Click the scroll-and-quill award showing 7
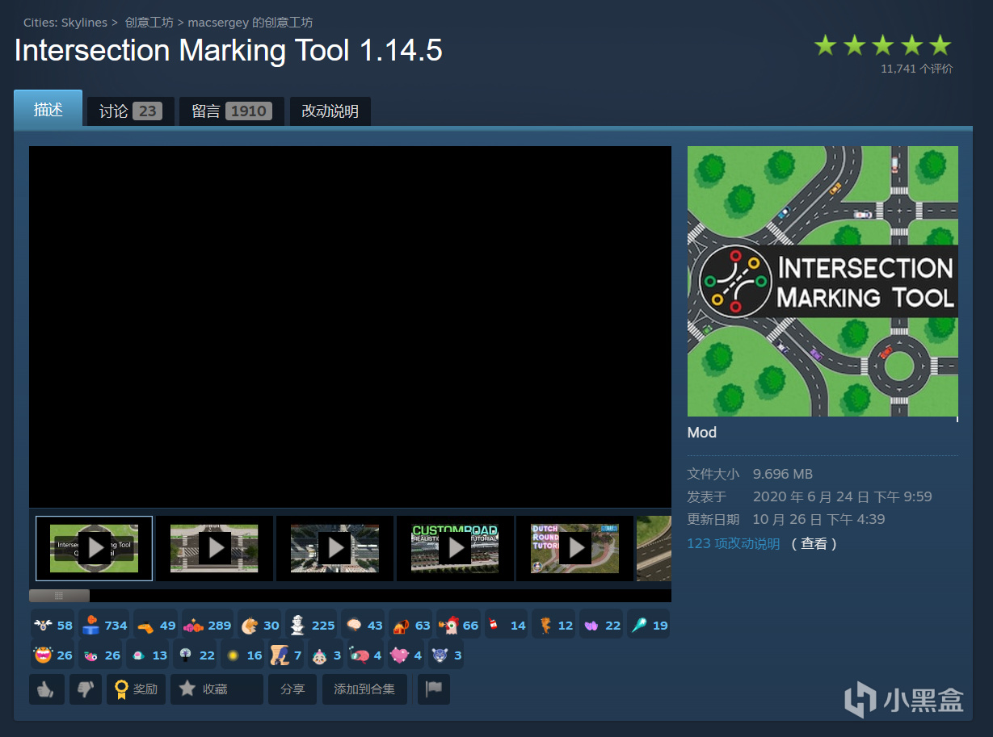The height and width of the screenshot is (737, 993). [286, 655]
